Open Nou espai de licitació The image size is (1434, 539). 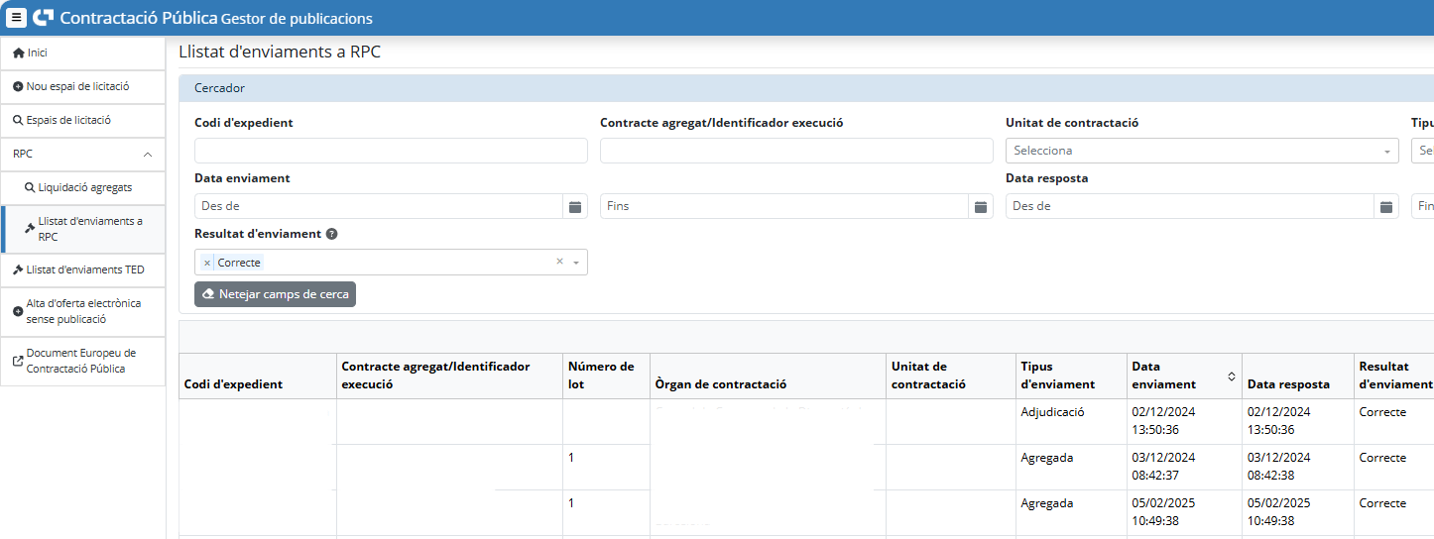tap(76, 87)
